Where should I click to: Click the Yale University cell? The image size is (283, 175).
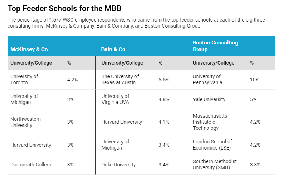pos(209,99)
